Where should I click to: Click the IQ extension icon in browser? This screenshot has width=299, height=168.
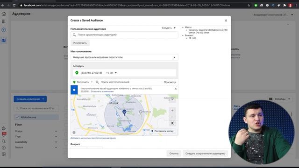pyautogui.click(x=273, y=5)
